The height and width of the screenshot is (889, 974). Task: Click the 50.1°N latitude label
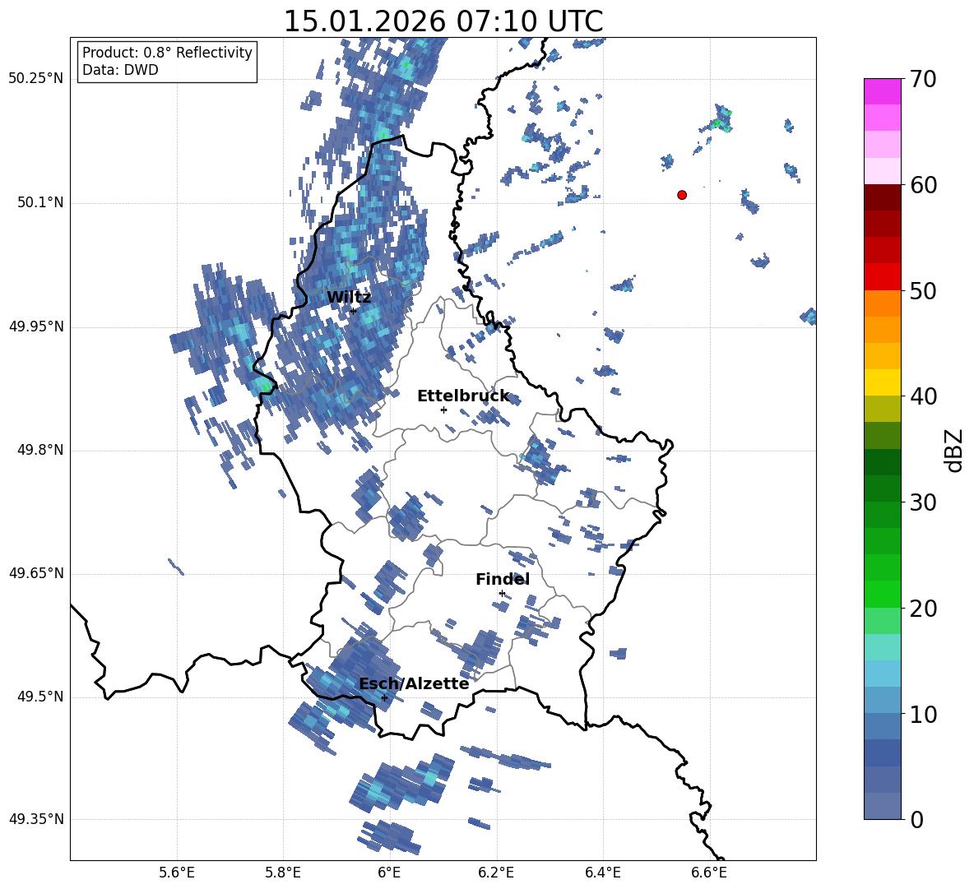(40, 203)
